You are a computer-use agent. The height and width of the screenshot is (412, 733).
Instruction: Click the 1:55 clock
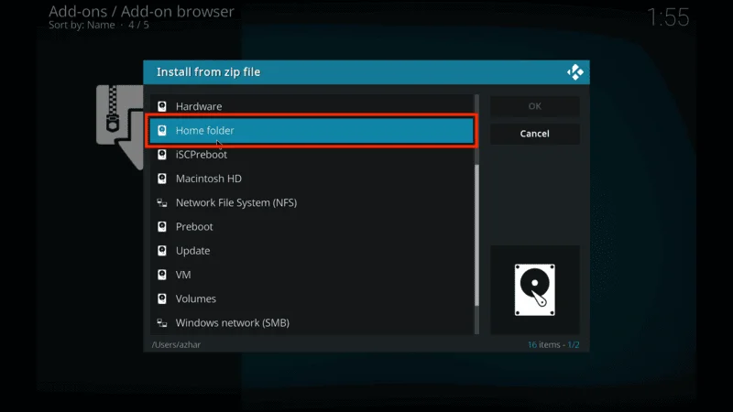[x=668, y=17]
